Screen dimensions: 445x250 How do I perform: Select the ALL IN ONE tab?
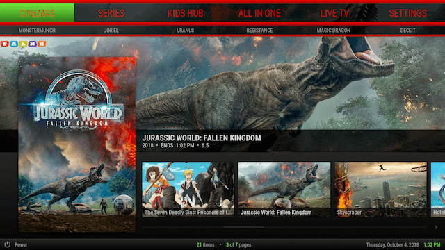click(x=259, y=13)
